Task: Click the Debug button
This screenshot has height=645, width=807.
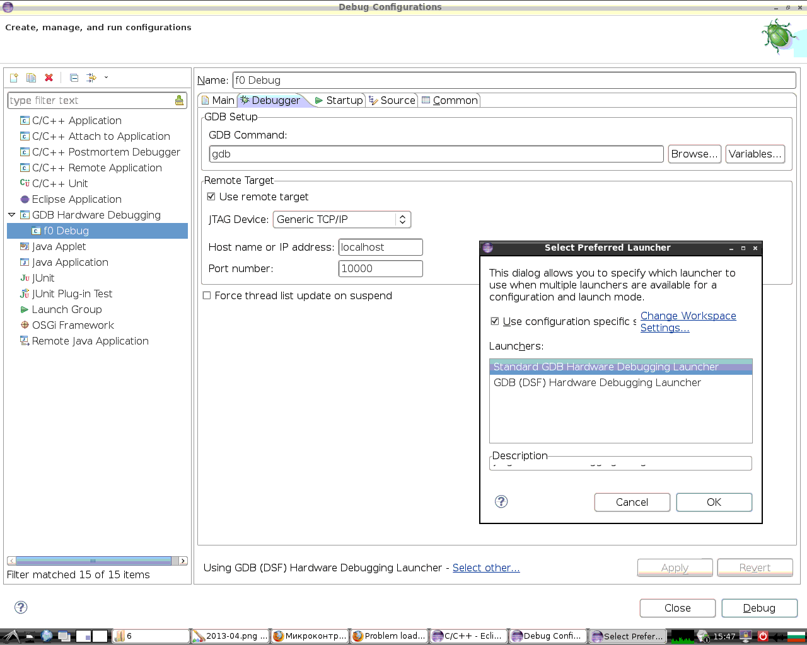Action: [760, 608]
